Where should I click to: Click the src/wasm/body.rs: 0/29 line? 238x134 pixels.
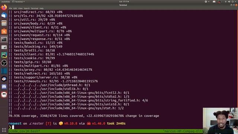click(38, 23)
